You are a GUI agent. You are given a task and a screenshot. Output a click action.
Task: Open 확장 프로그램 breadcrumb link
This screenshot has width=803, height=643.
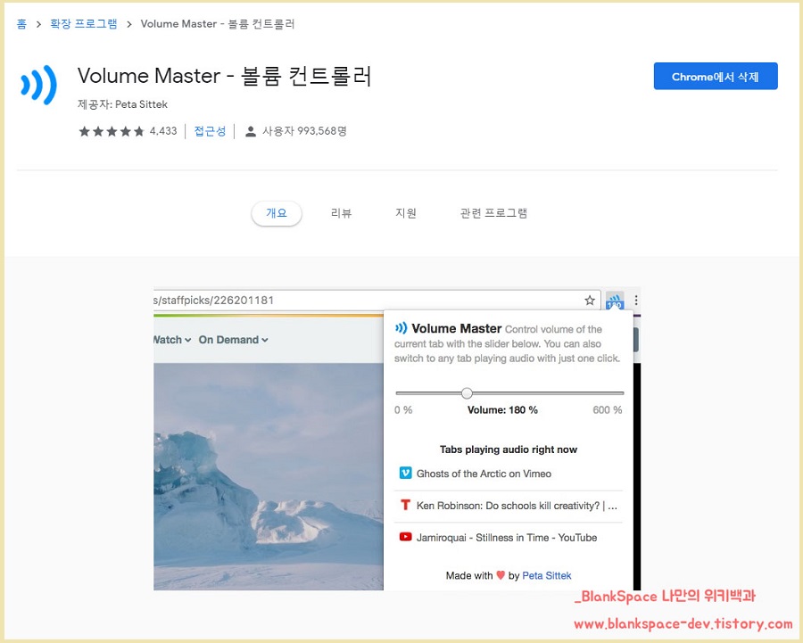84,23
